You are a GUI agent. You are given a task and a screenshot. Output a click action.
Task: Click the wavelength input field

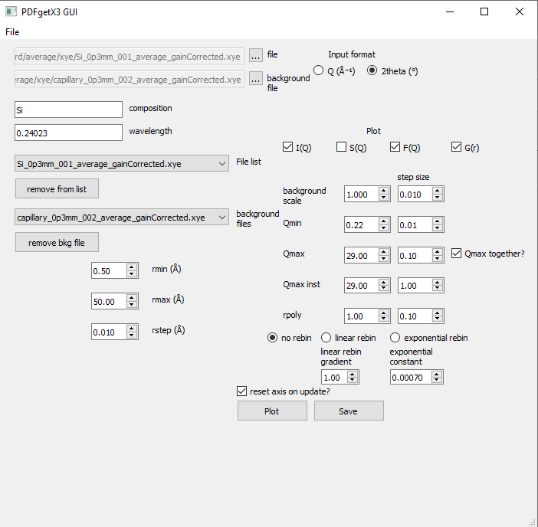pos(68,133)
